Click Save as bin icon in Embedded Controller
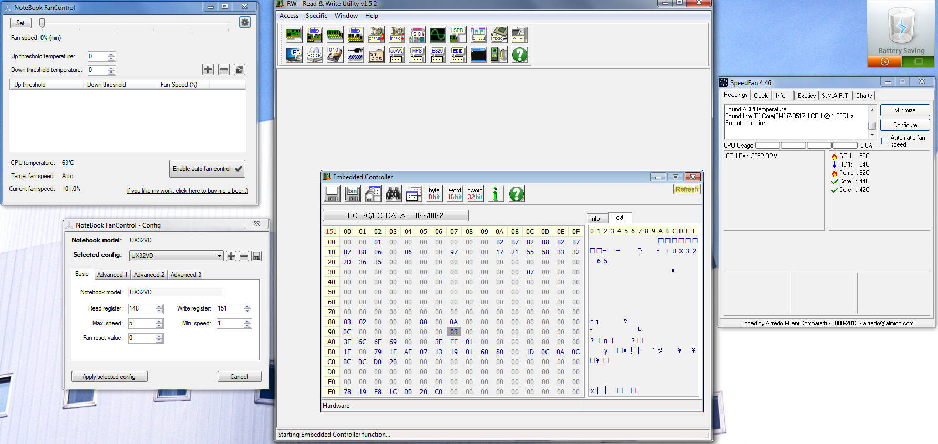This screenshot has height=444, width=938. (353, 194)
